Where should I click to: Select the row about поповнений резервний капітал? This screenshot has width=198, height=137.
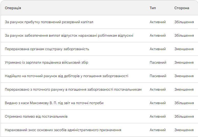coord(49,22)
